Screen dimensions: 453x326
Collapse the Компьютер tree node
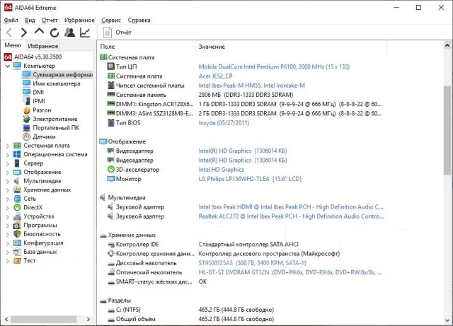8,66
